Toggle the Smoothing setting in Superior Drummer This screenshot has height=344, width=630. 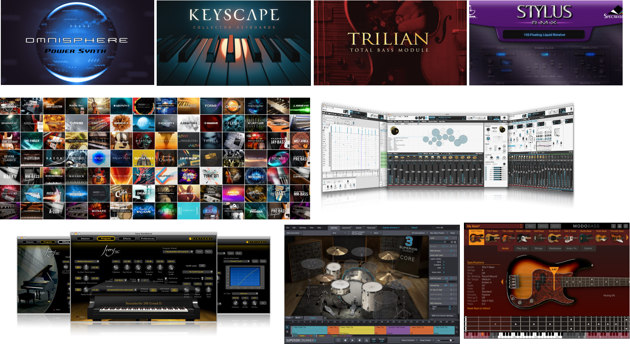[x=451, y=286]
